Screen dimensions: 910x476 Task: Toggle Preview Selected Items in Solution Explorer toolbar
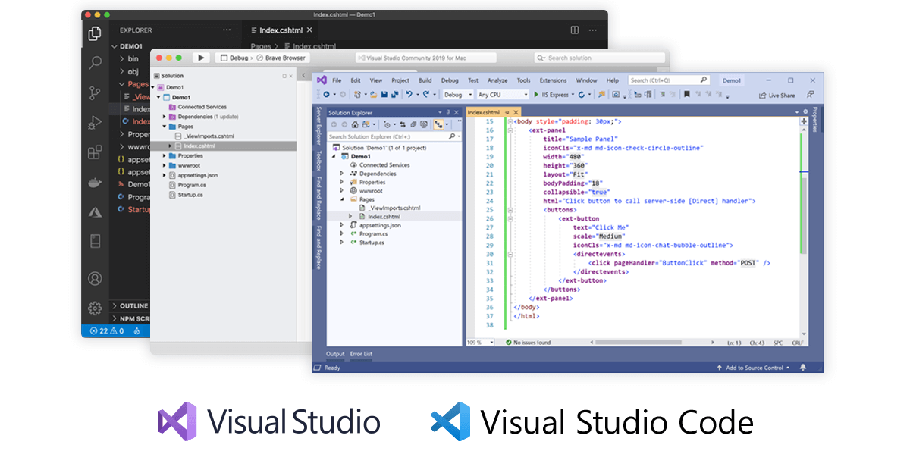(440, 124)
